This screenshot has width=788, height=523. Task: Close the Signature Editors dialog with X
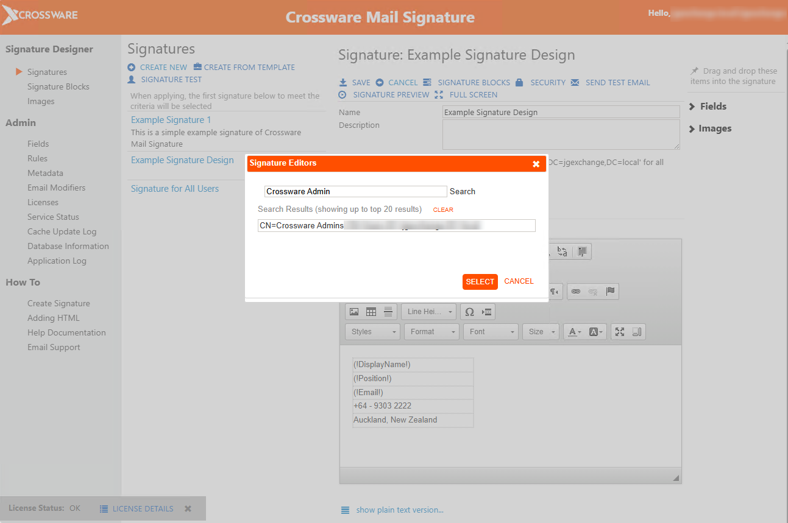click(x=536, y=164)
